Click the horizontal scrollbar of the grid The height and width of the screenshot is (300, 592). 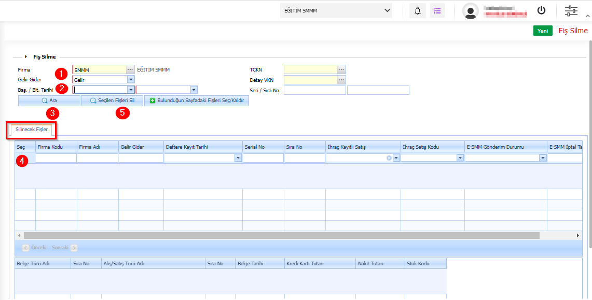282,235
